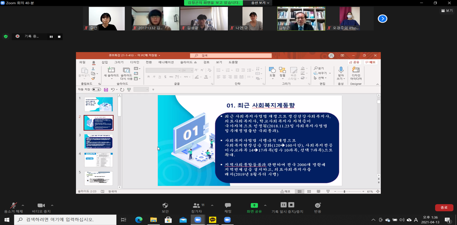Unmute microphone with 음소거 해제 icon
This screenshot has width=457, height=225.
(13, 206)
